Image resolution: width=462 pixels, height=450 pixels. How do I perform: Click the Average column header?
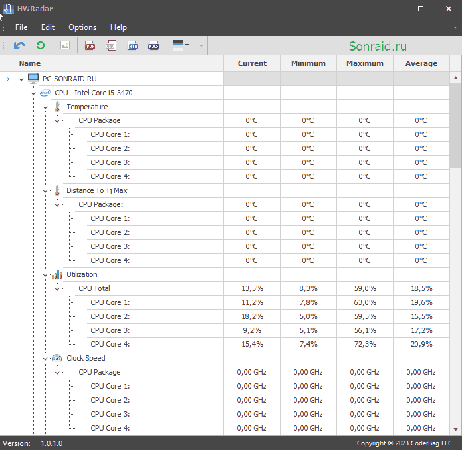coord(421,63)
